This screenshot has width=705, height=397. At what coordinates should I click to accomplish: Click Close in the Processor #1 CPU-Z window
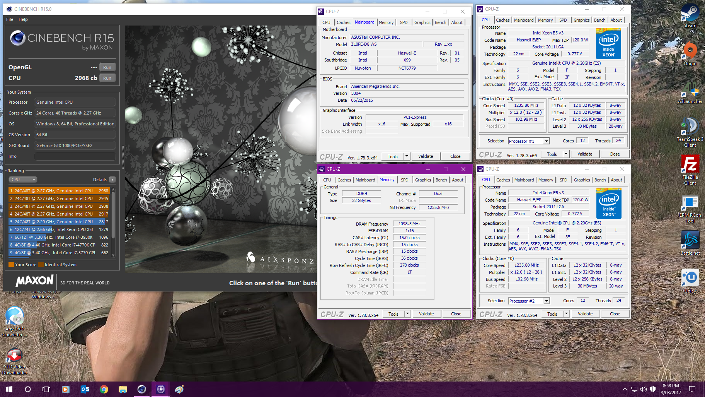(615, 154)
